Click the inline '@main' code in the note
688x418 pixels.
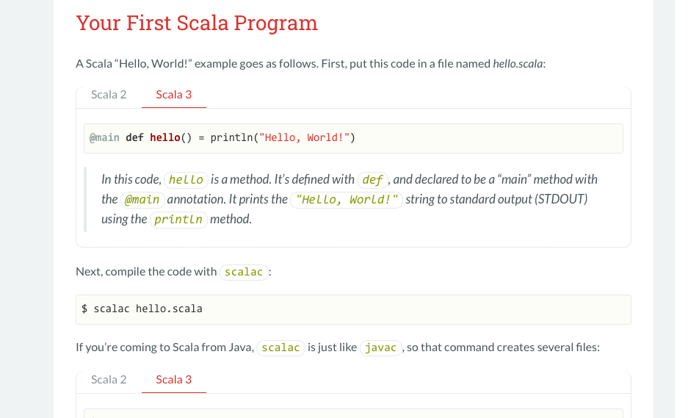pos(142,200)
